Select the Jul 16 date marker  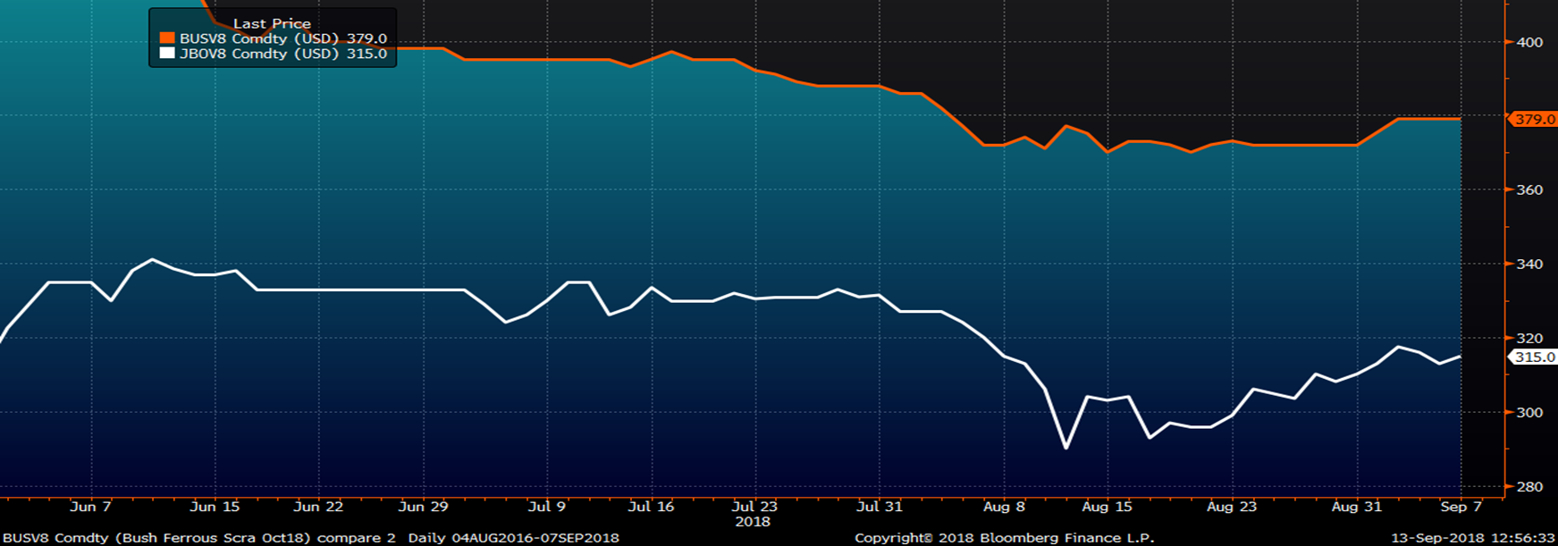point(651,507)
